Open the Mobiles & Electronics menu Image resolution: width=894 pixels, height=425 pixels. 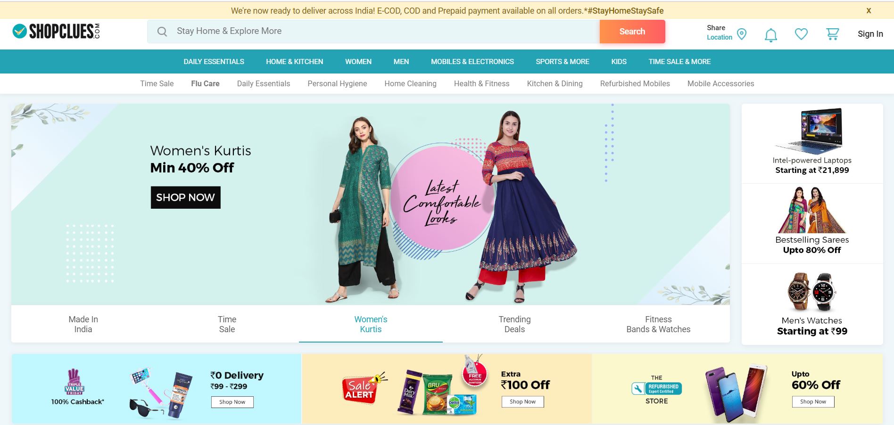coord(472,62)
